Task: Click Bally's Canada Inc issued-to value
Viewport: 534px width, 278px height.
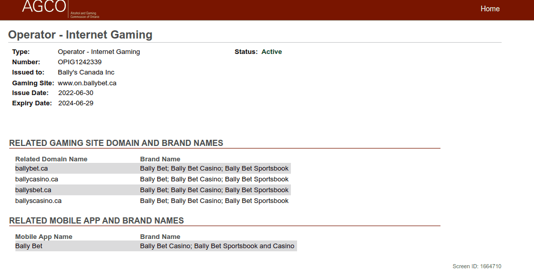Action: (x=86, y=72)
